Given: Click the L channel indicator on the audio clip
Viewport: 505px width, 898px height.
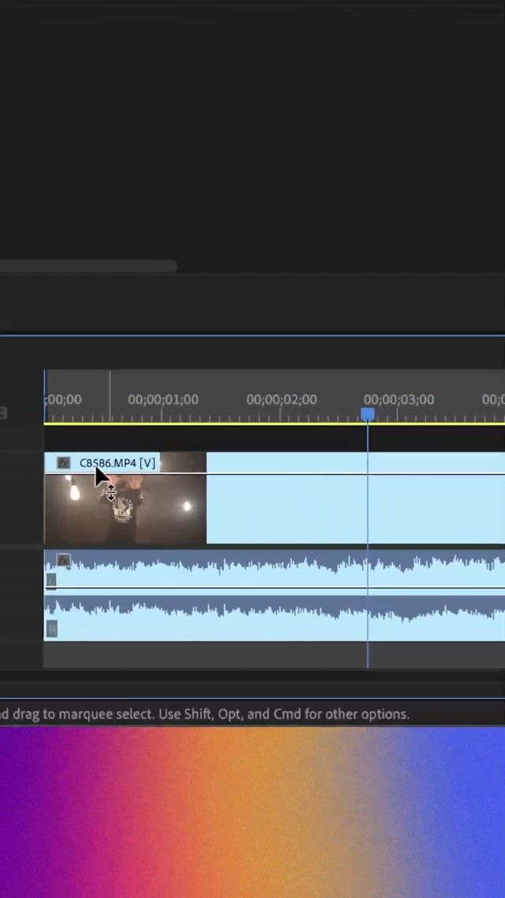Looking at the screenshot, I should [51, 581].
